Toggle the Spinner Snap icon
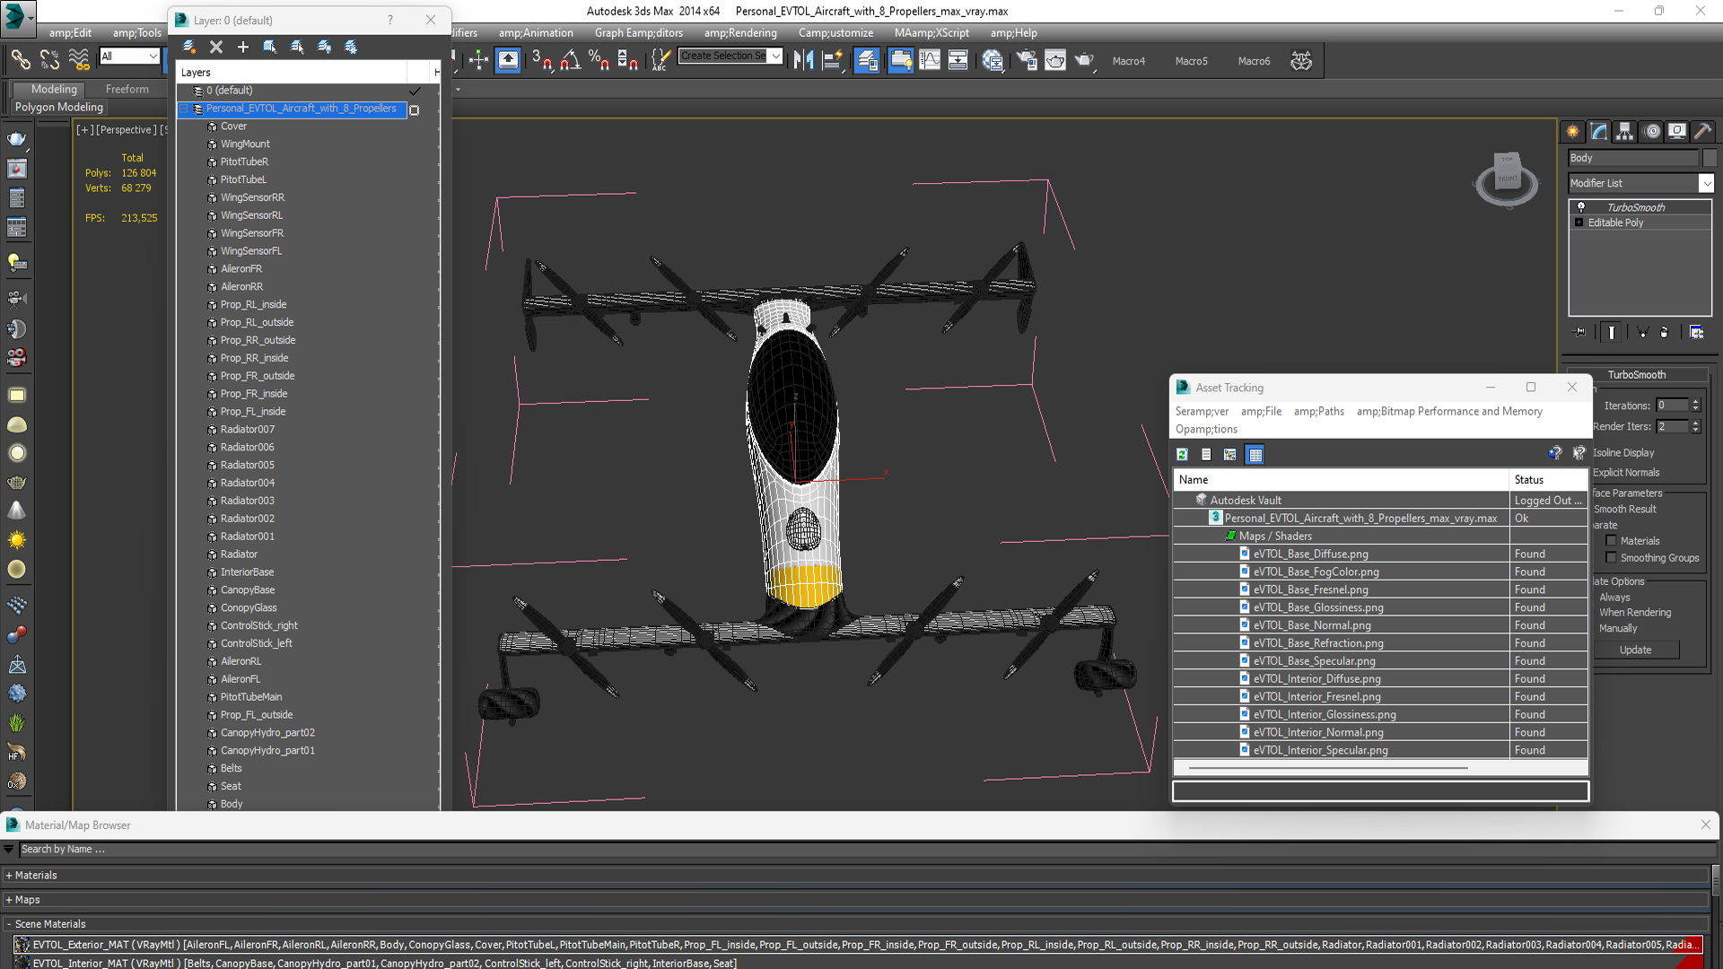This screenshot has height=969, width=1723. 627,60
